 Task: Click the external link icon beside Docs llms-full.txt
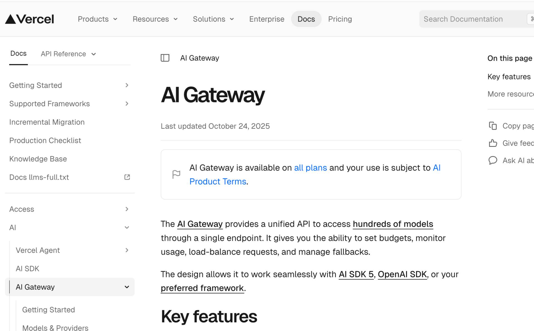(x=127, y=177)
